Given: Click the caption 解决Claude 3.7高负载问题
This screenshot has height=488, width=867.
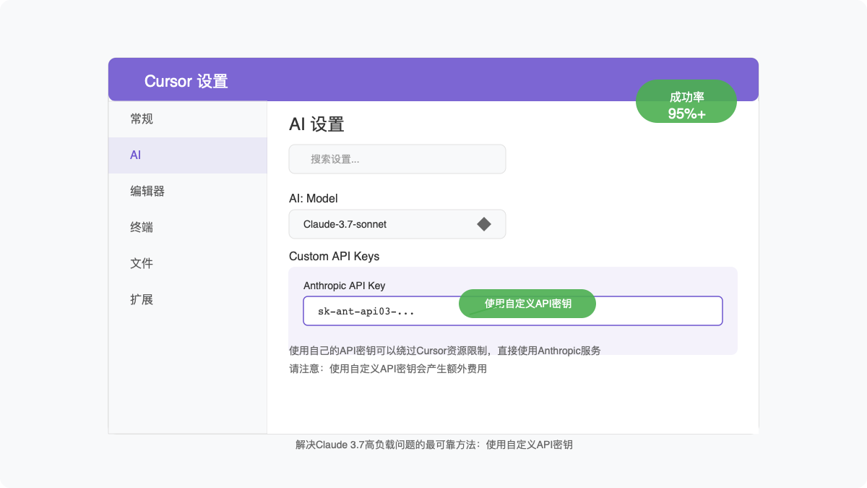Looking at the screenshot, I should (x=434, y=445).
